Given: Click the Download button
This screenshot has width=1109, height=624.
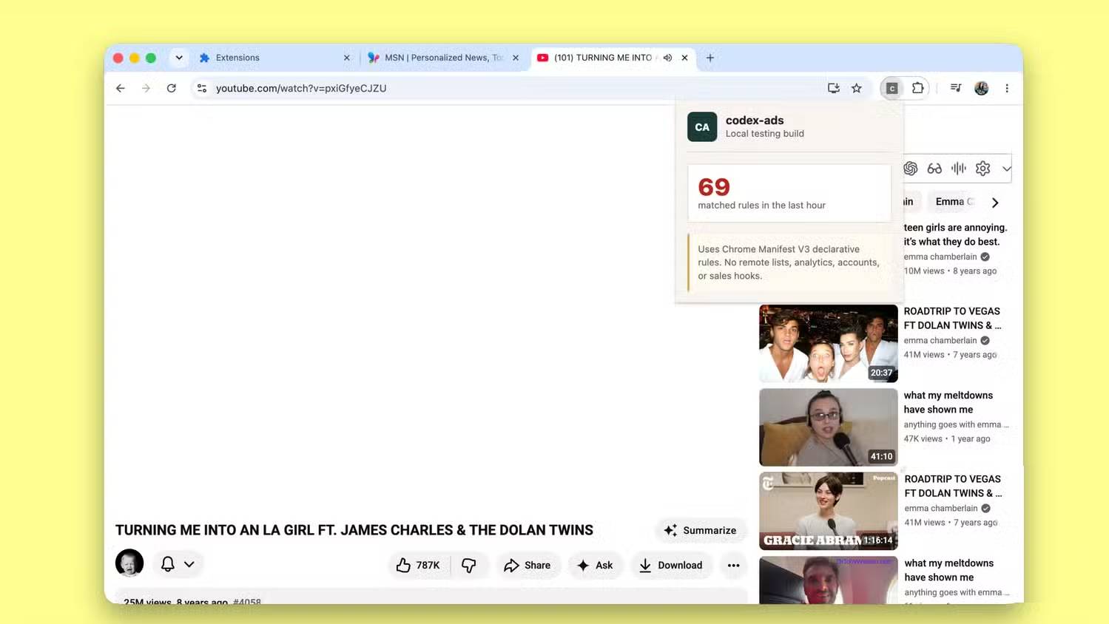Looking at the screenshot, I should [x=671, y=565].
